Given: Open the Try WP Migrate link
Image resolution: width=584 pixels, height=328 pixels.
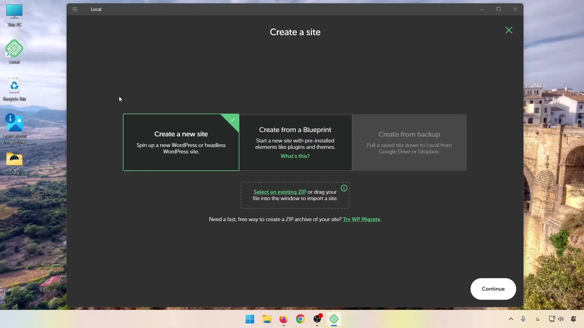Looking at the screenshot, I should [x=361, y=219].
